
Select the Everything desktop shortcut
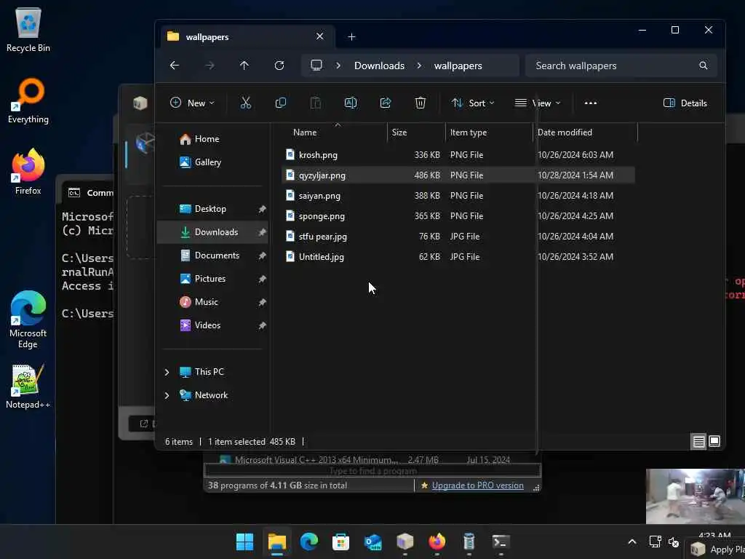[28, 100]
